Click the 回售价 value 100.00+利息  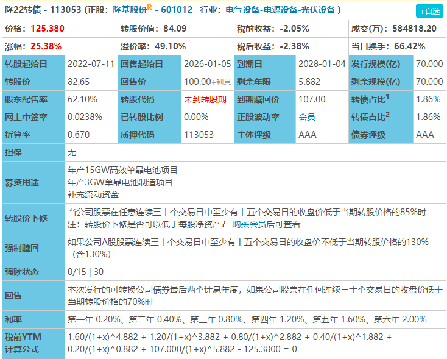pyautogui.click(x=208, y=82)
